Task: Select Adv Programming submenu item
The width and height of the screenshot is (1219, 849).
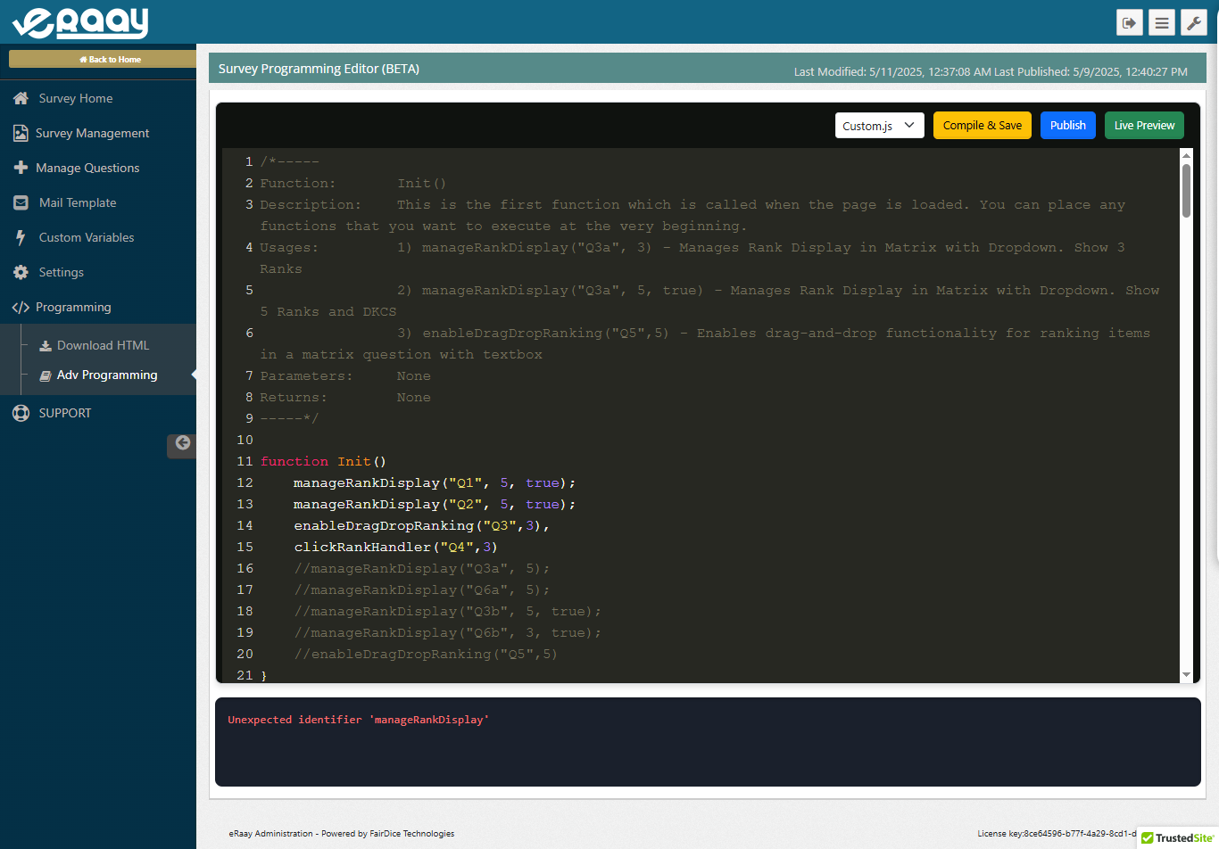Action: (x=107, y=375)
